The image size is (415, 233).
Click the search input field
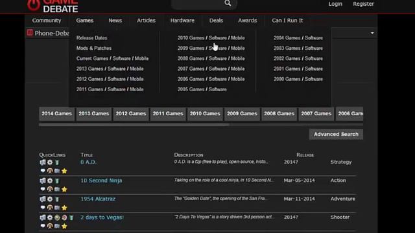[x=198, y=3]
